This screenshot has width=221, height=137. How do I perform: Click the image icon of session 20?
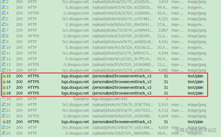click(x=4, y=105)
